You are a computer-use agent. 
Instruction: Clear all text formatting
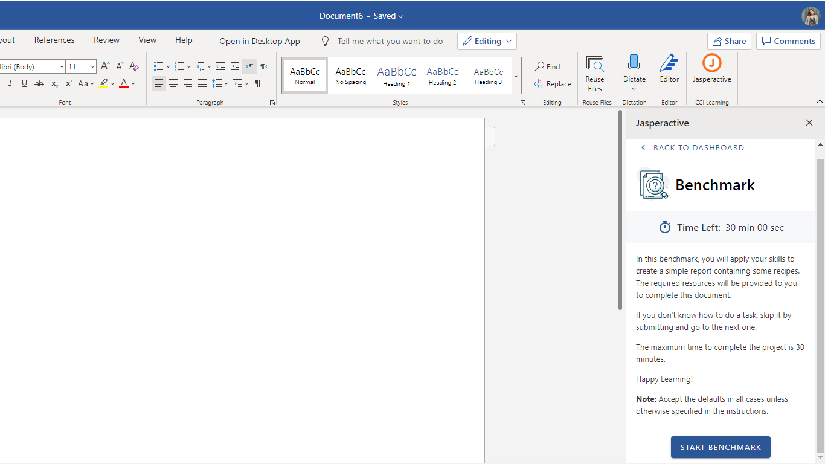tap(134, 66)
